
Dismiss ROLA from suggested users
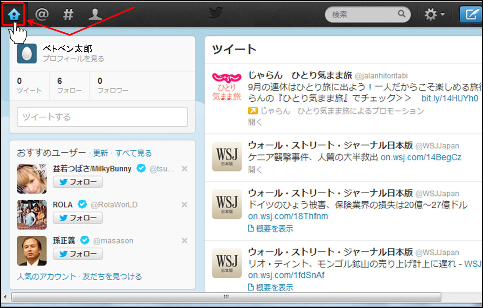(x=184, y=205)
